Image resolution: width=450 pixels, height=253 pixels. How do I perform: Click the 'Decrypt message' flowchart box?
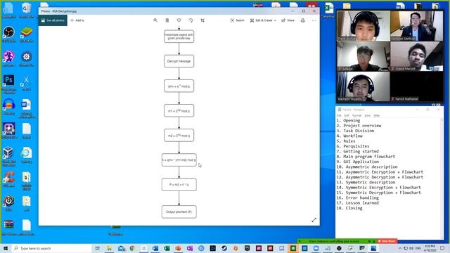(179, 61)
